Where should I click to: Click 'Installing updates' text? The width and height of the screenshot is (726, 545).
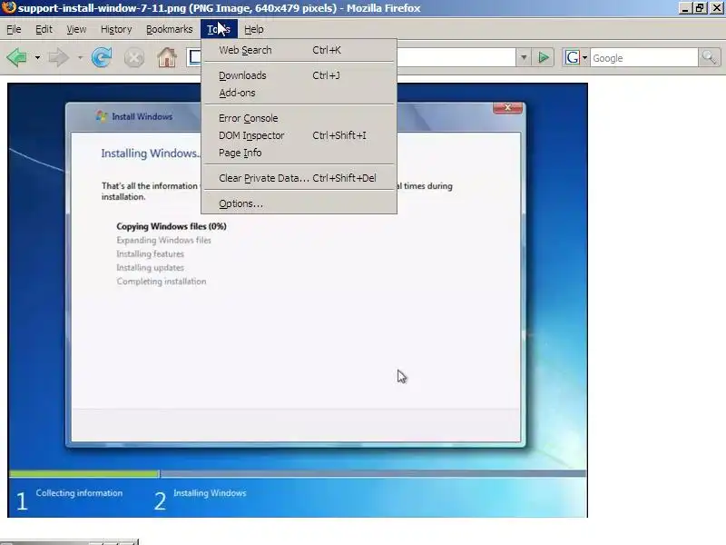point(150,267)
